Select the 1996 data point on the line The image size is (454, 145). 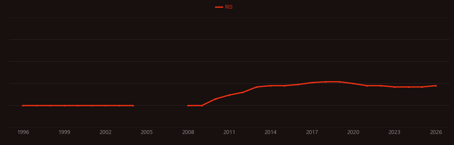pos(23,106)
